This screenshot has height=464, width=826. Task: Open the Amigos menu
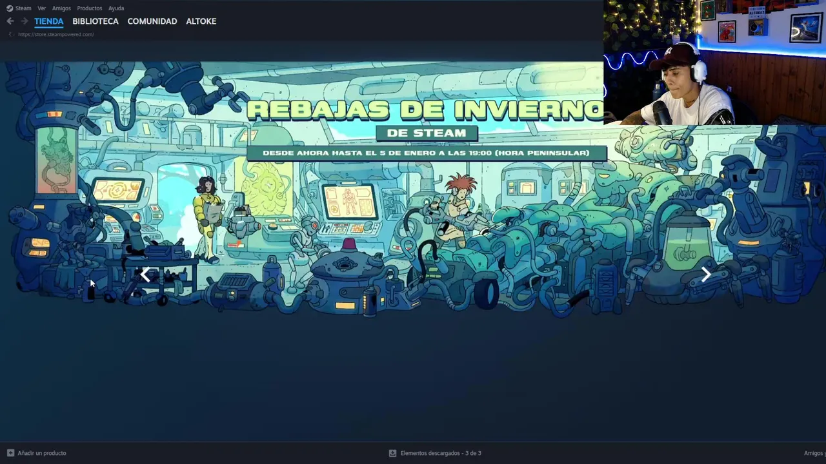[x=61, y=8]
